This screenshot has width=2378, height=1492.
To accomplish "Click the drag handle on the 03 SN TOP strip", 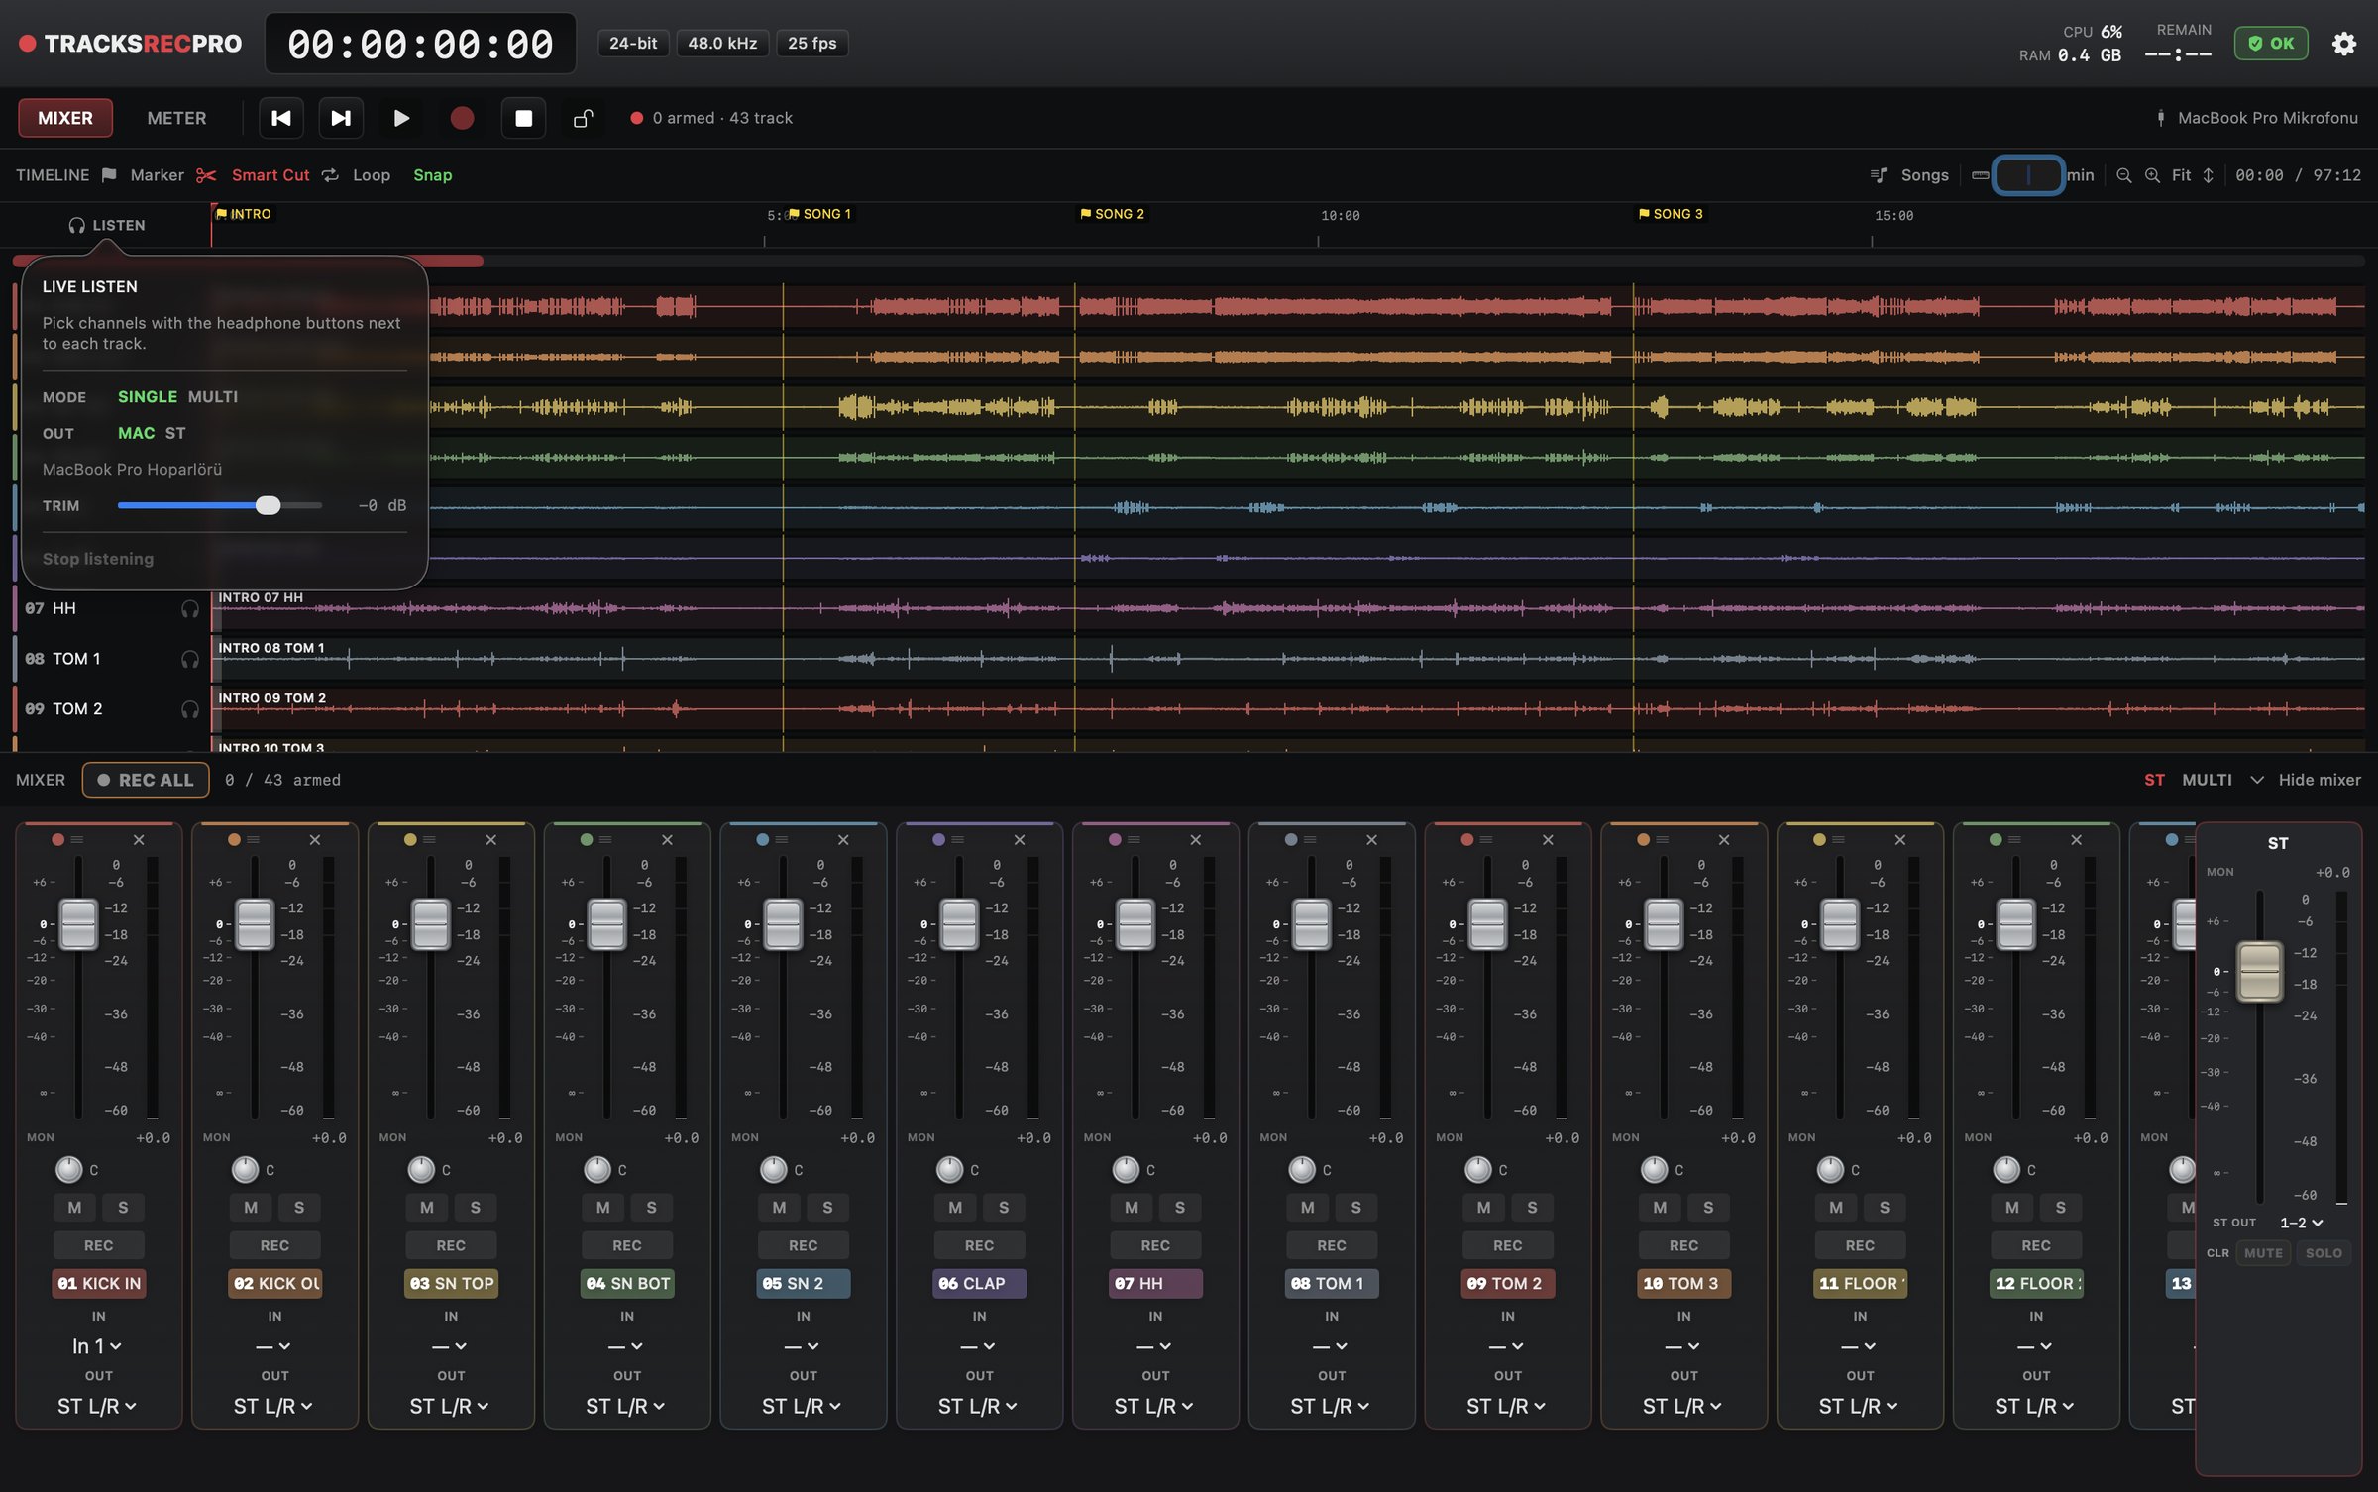I will point(430,840).
